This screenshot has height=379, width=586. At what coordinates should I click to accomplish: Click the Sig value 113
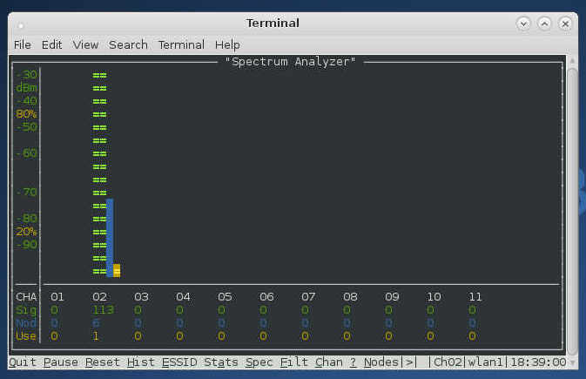[103, 310]
